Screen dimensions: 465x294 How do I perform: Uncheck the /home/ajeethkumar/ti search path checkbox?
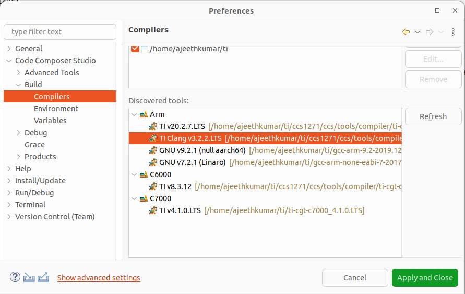(135, 49)
